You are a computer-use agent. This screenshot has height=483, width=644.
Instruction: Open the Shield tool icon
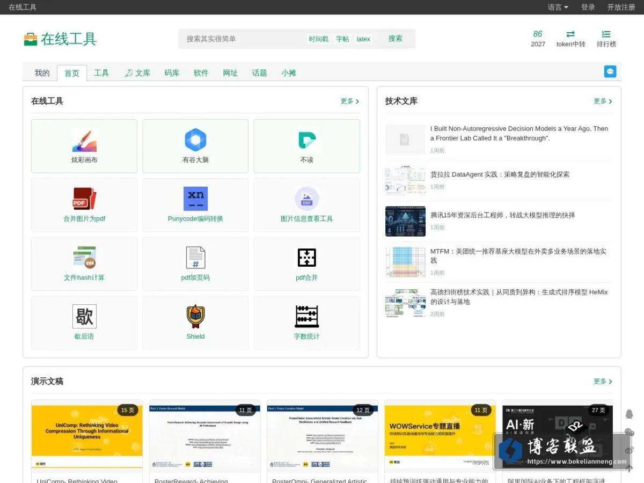pos(195,317)
